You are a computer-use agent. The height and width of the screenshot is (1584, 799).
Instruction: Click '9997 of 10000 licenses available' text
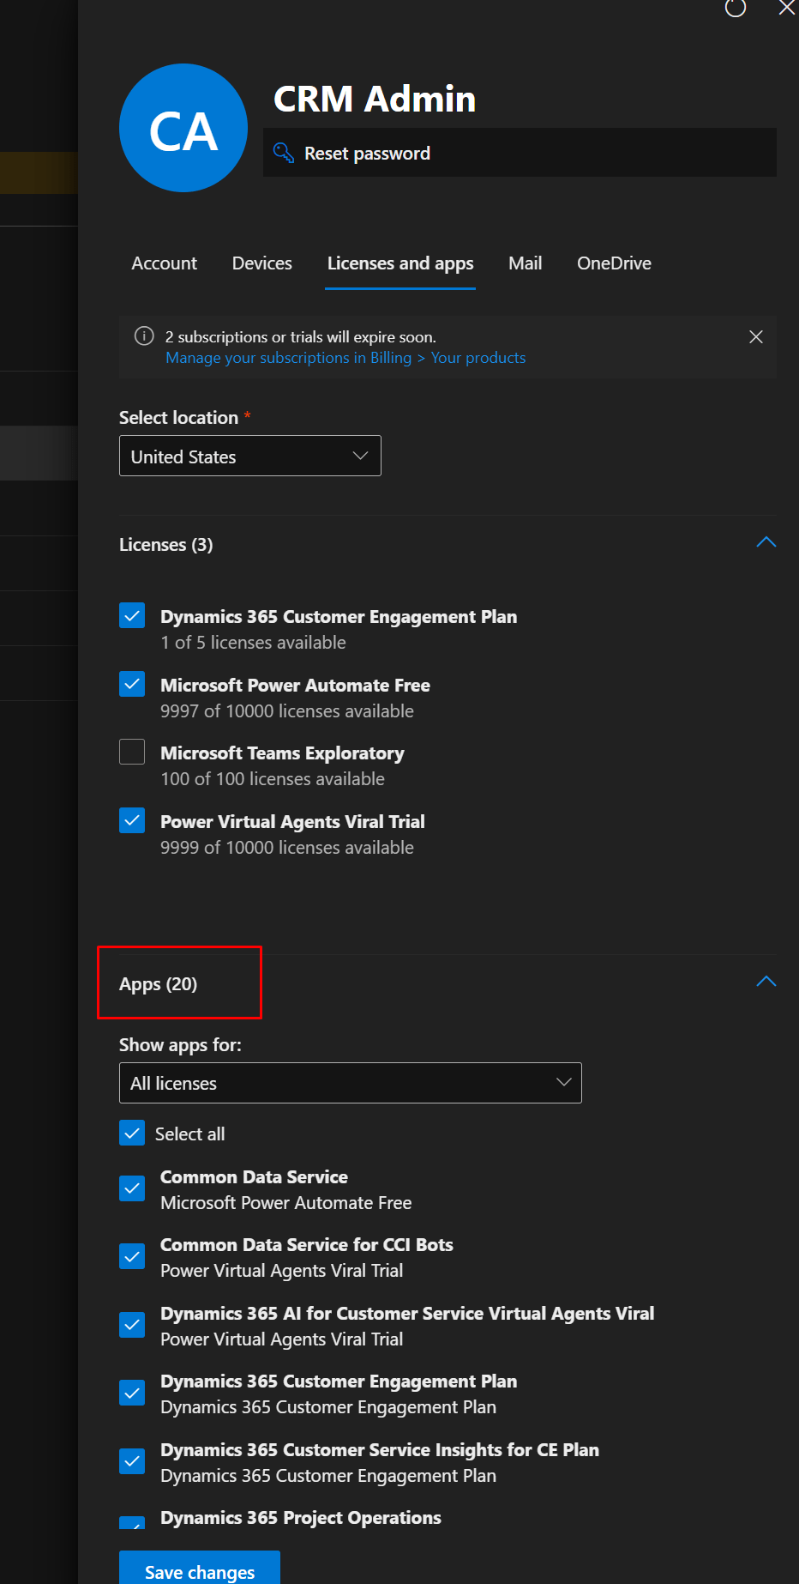[287, 711]
